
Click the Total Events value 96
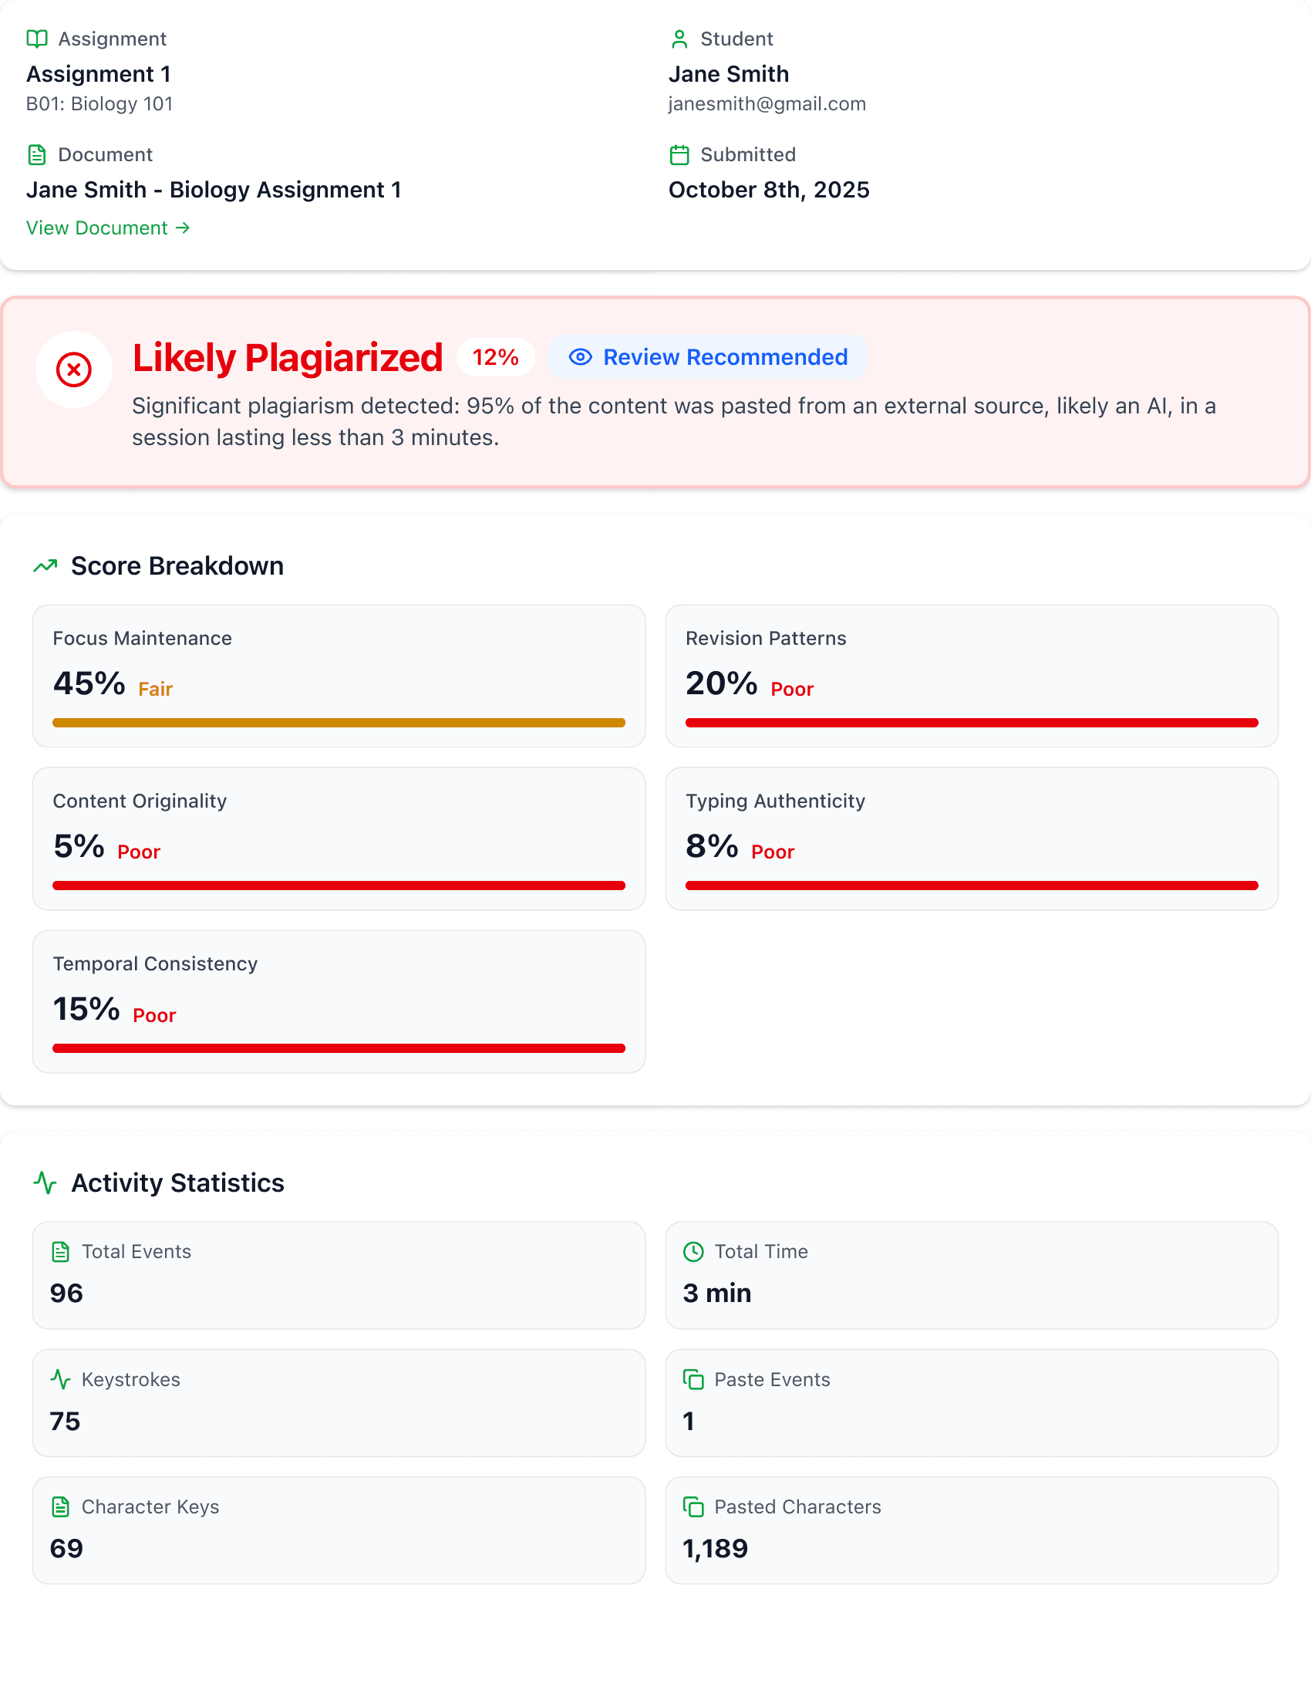67,1293
